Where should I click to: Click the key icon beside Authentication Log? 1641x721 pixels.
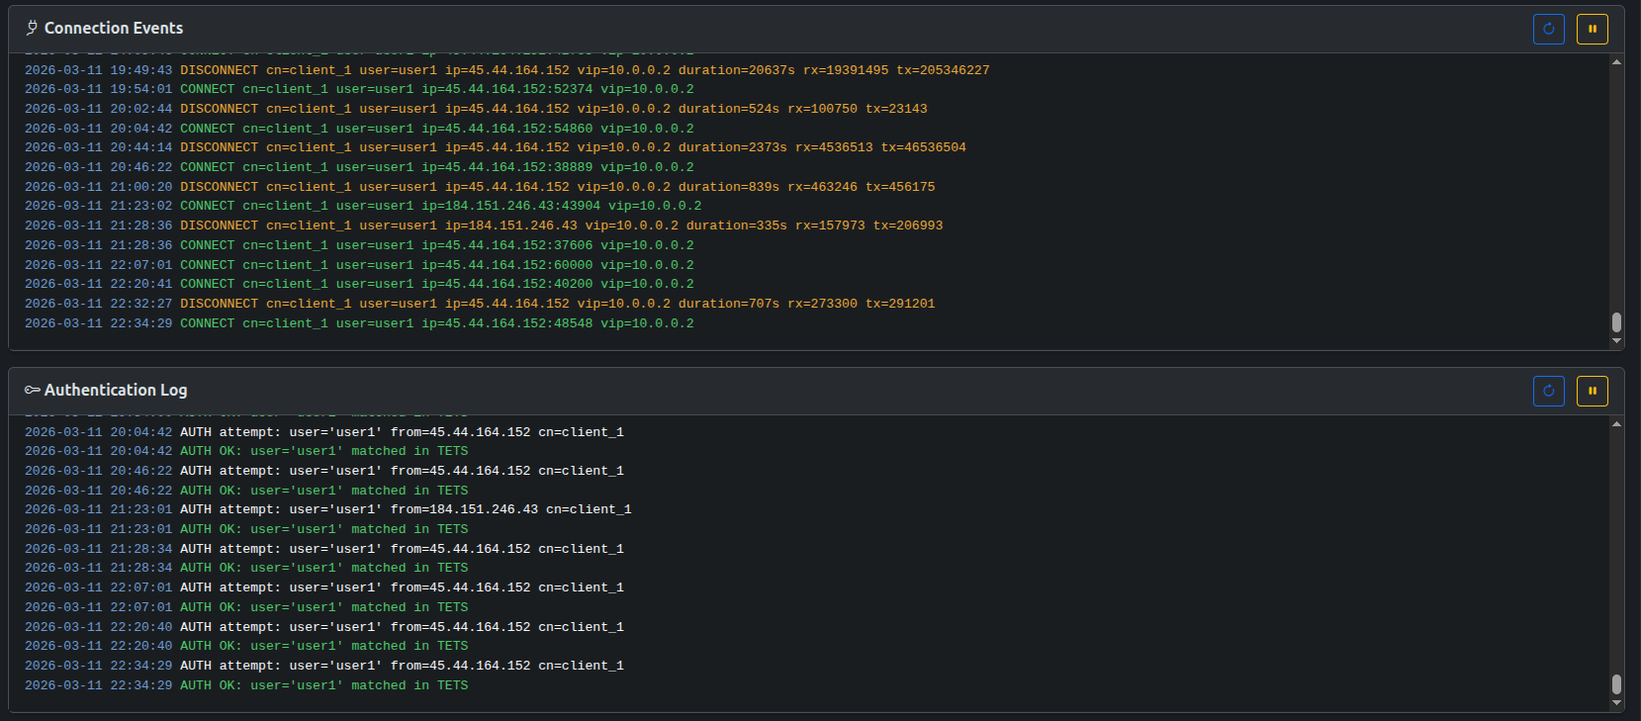(32, 390)
